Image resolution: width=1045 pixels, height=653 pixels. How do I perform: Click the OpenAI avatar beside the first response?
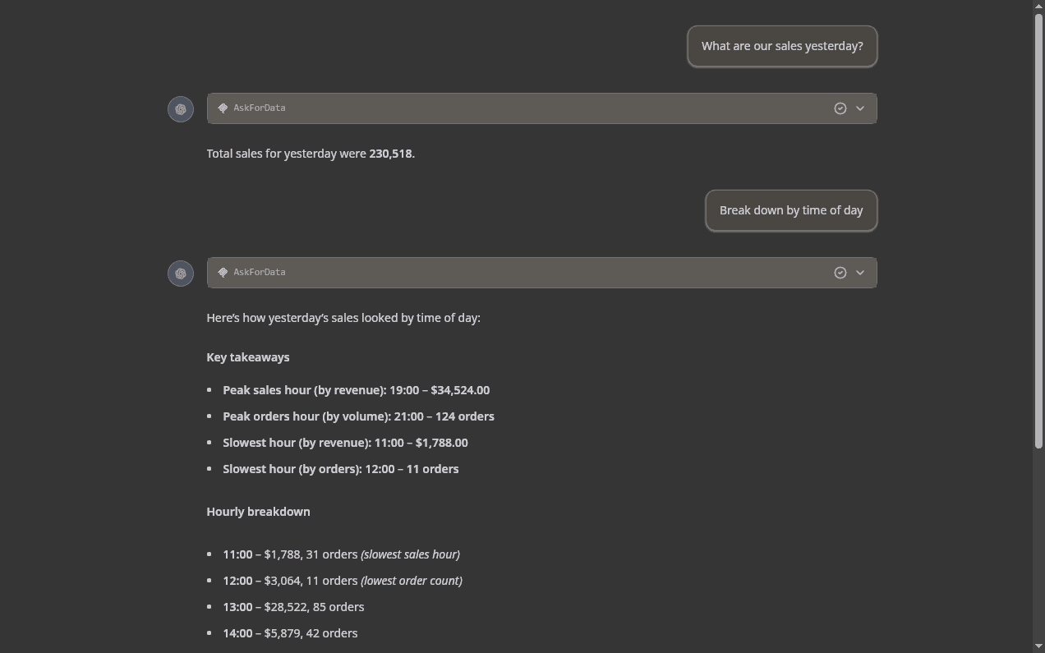[x=181, y=108]
